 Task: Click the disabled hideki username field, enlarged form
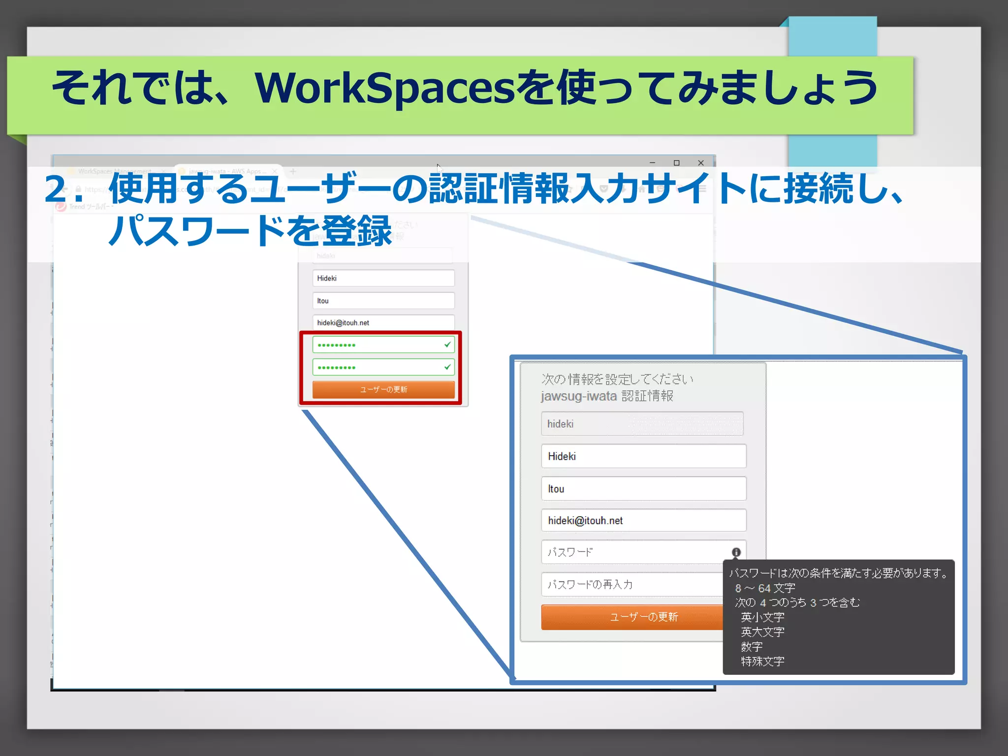click(642, 424)
